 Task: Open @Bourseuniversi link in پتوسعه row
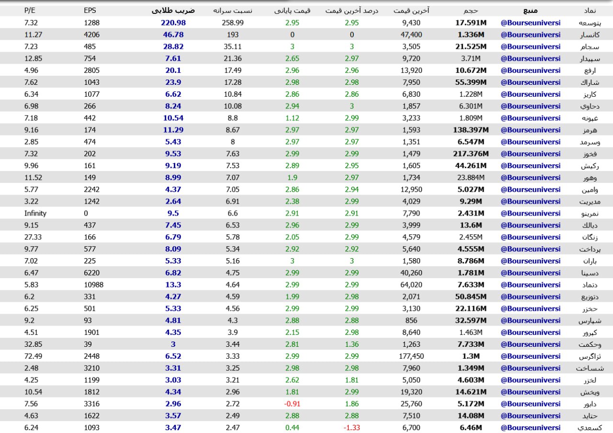point(530,23)
